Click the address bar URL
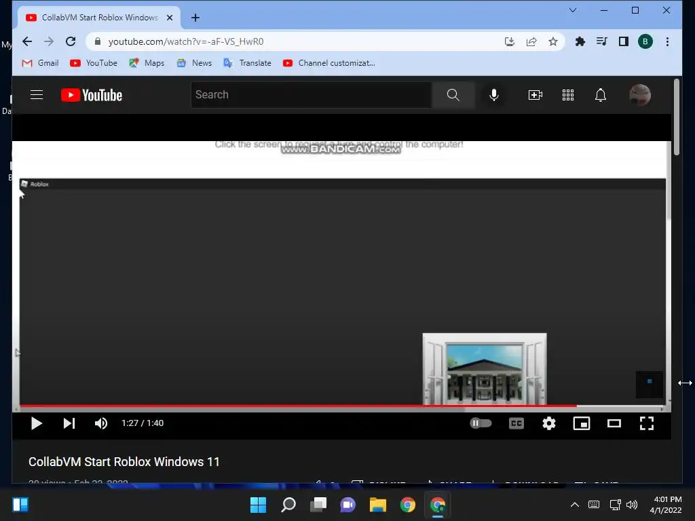Viewport: 695px width, 521px height. click(186, 41)
